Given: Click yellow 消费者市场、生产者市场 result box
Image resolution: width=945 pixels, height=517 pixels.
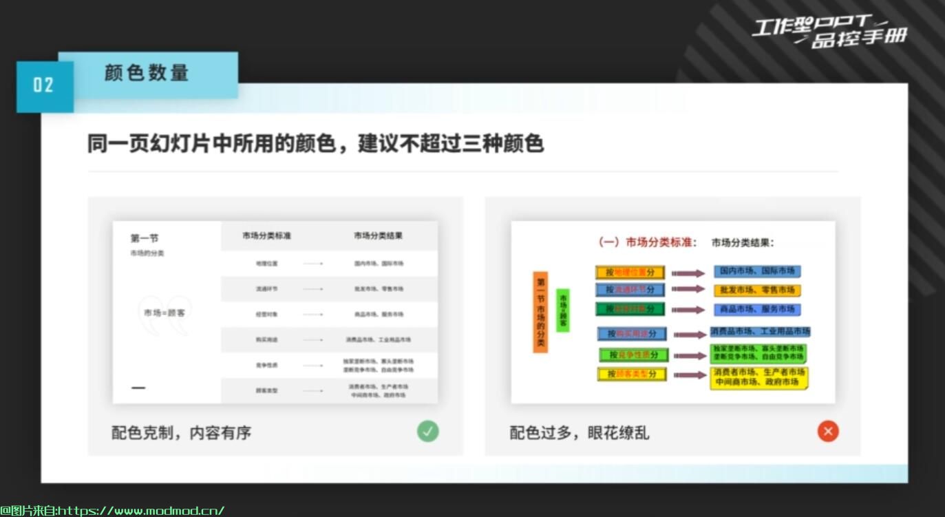Looking at the screenshot, I should tap(759, 377).
